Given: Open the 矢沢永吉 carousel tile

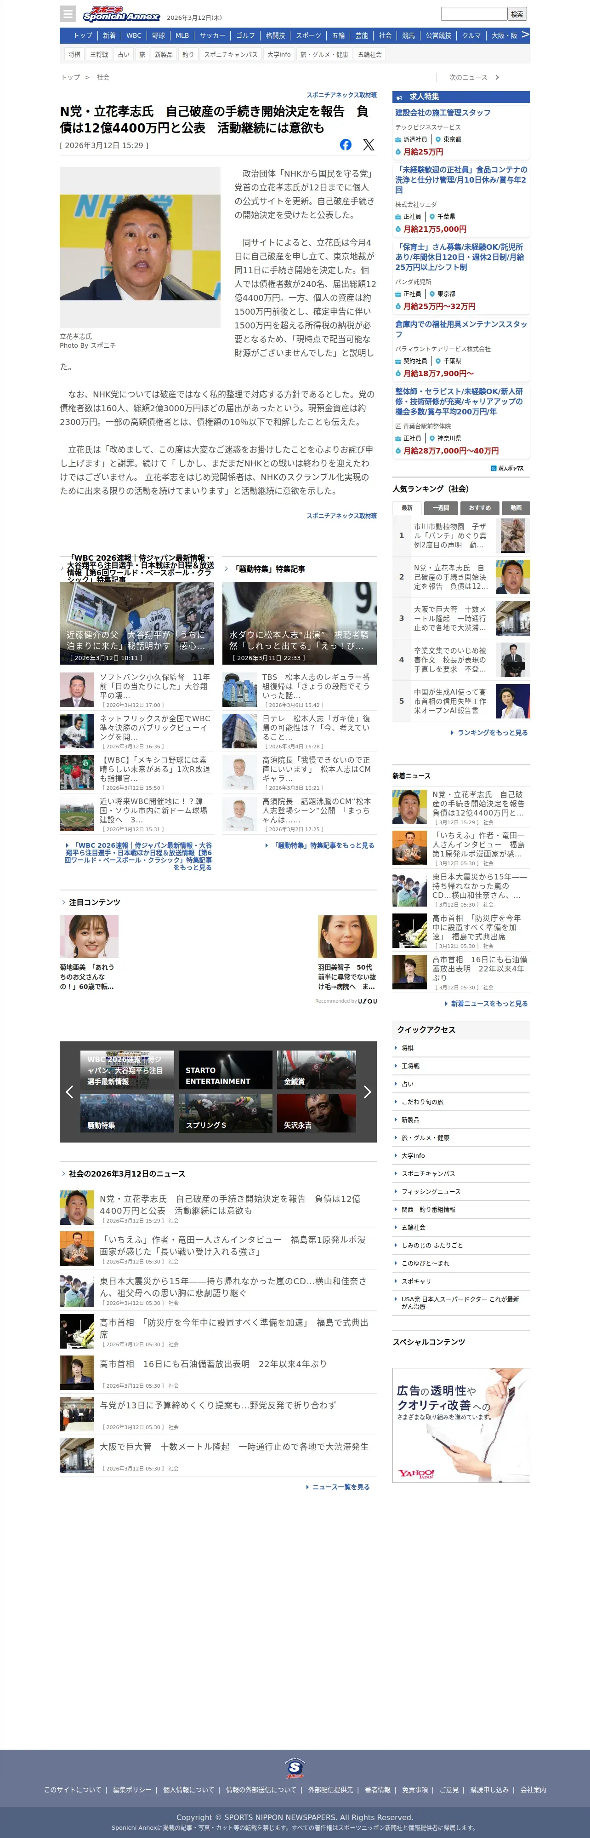Looking at the screenshot, I should (317, 1113).
